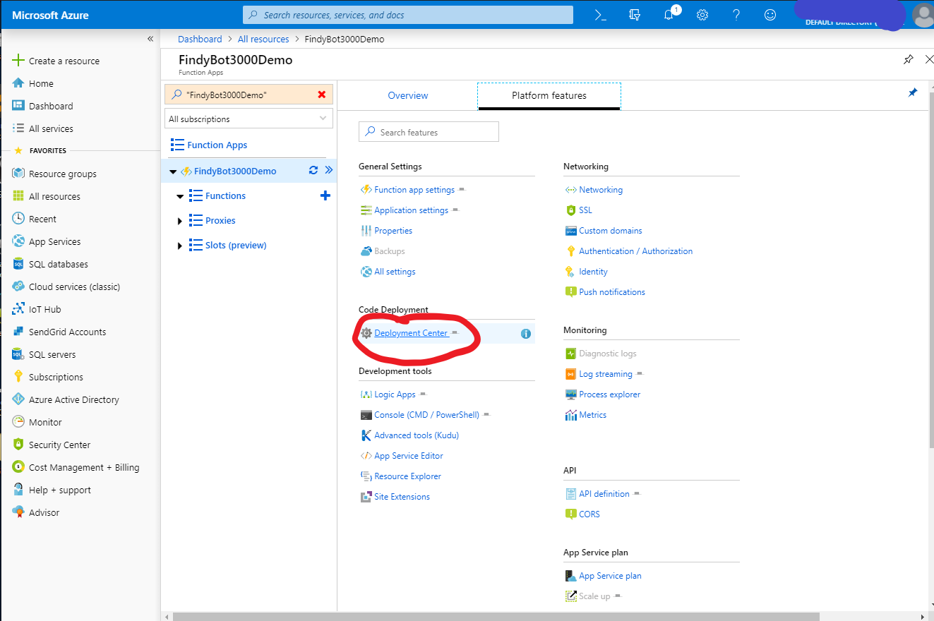The width and height of the screenshot is (934, 621).
Task: Open portal settings gear icon
Action: coord(702,15)
